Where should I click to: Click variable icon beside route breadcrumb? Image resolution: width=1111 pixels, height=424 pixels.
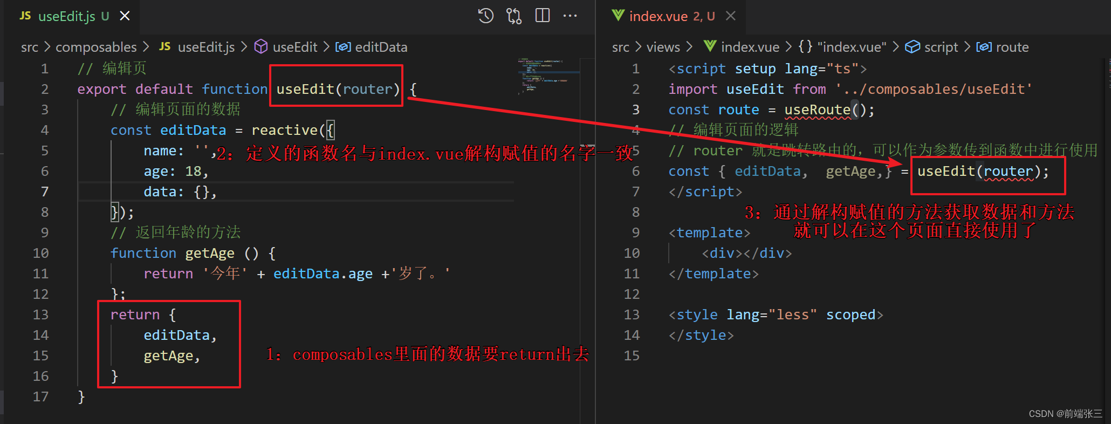click(984, 47)
